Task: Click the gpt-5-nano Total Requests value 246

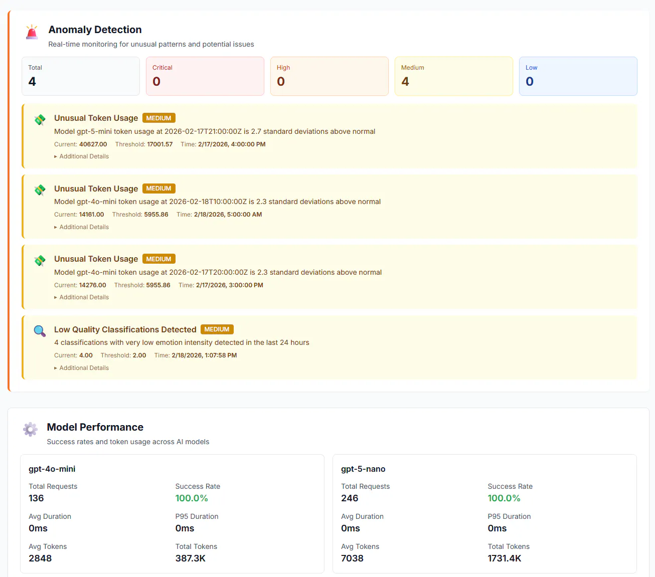Action: click(350, 498)
